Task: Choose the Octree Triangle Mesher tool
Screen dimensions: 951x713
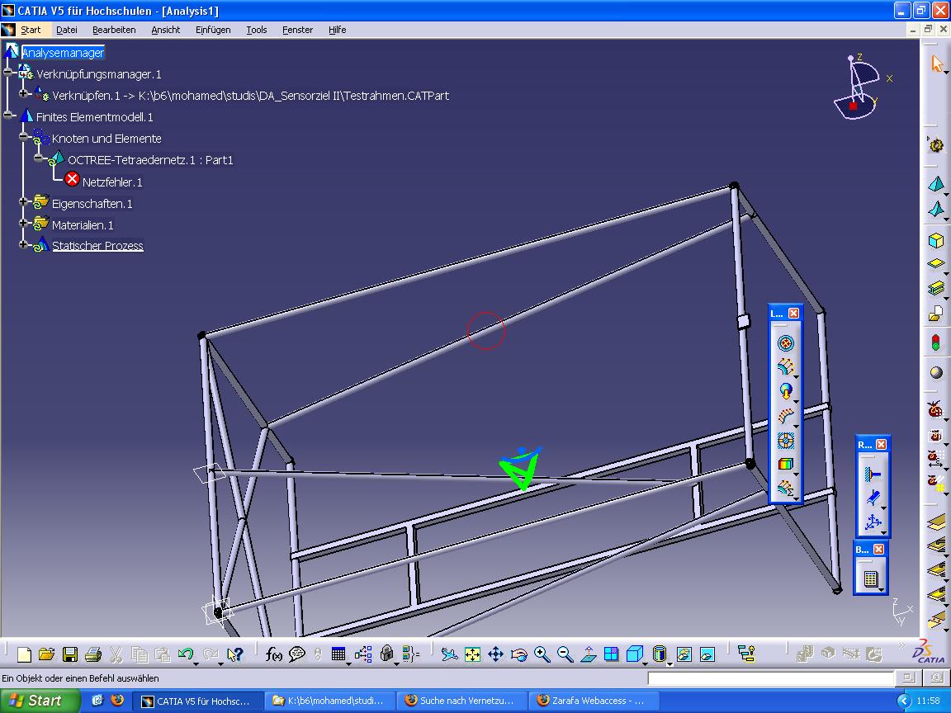Action: [x=936, y=209]
